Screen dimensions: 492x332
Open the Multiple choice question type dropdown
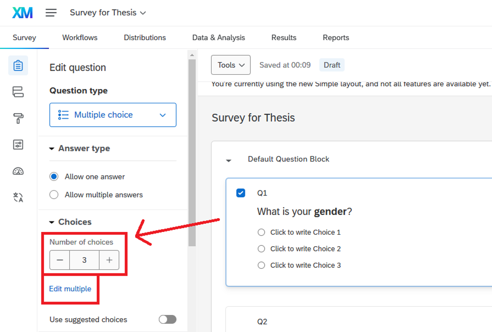pyautogui.click(x=113, y=115)
